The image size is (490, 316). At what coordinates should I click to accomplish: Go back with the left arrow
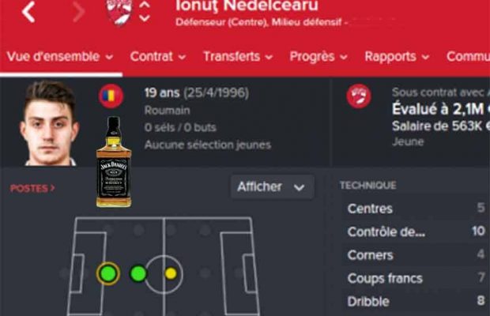[28, 12]
